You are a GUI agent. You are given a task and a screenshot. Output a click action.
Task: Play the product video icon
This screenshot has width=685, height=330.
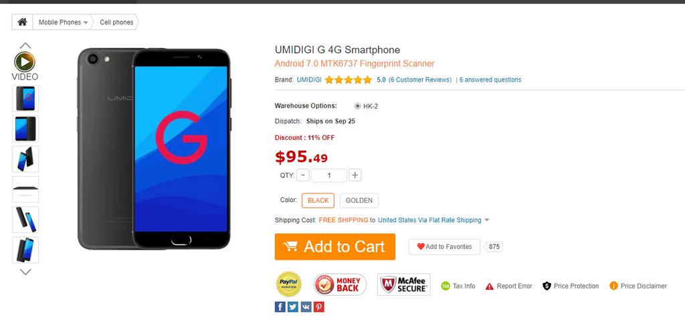(x=25, y=62)
